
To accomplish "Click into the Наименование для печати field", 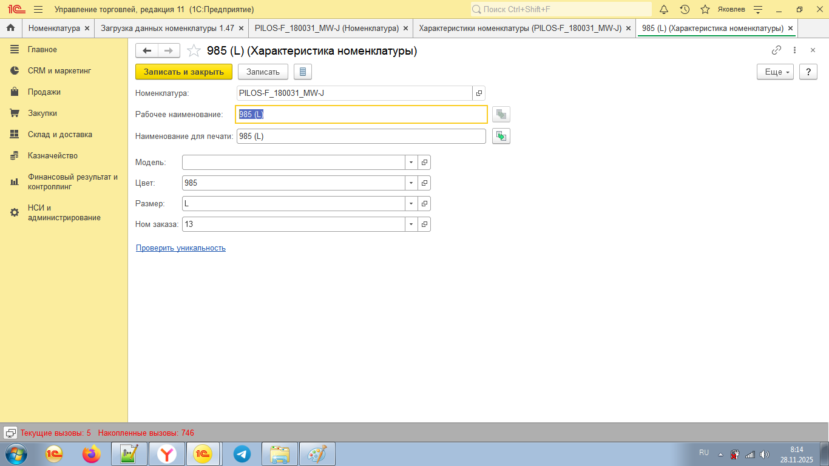I will click(x=362, y=137).
